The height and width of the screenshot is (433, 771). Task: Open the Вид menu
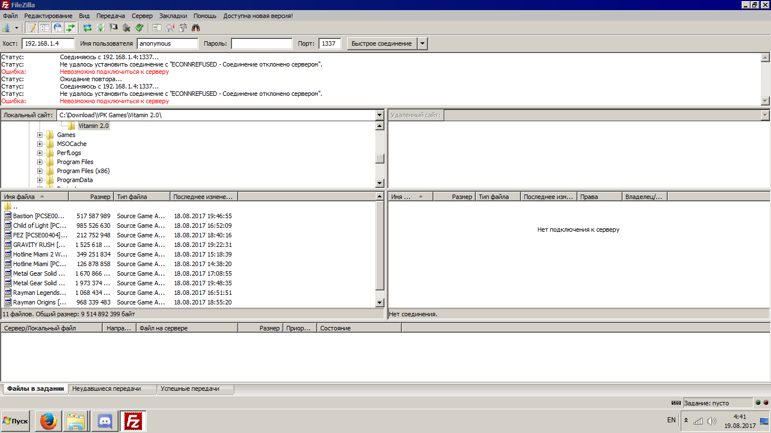[85, 16]
